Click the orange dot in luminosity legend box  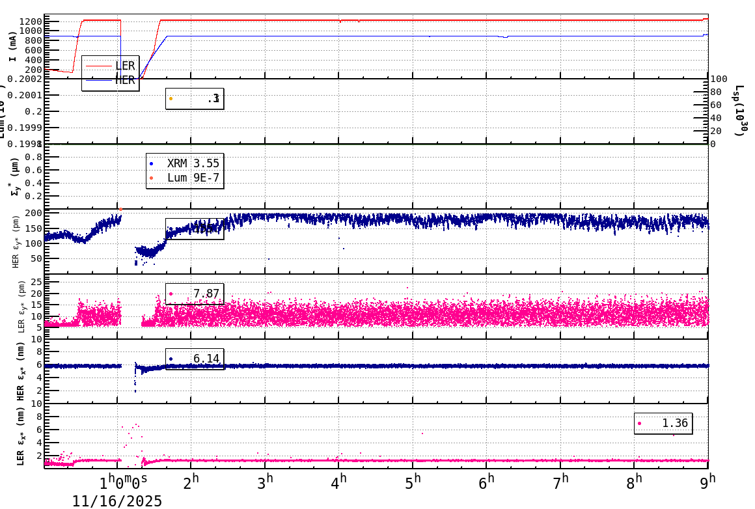[x=171, y=99]
